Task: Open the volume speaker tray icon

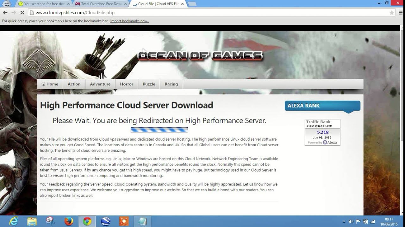Action: (351, 222)
